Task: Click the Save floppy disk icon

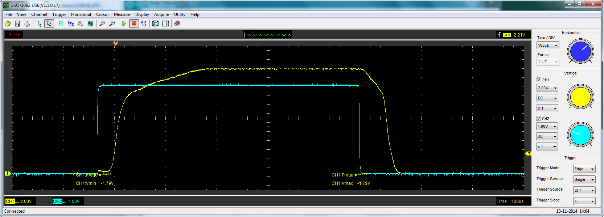Action: tap(17, 24)
